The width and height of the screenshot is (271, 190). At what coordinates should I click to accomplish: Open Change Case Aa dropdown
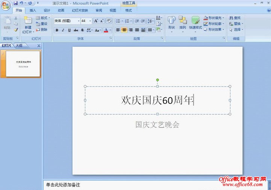coord(98,30)
